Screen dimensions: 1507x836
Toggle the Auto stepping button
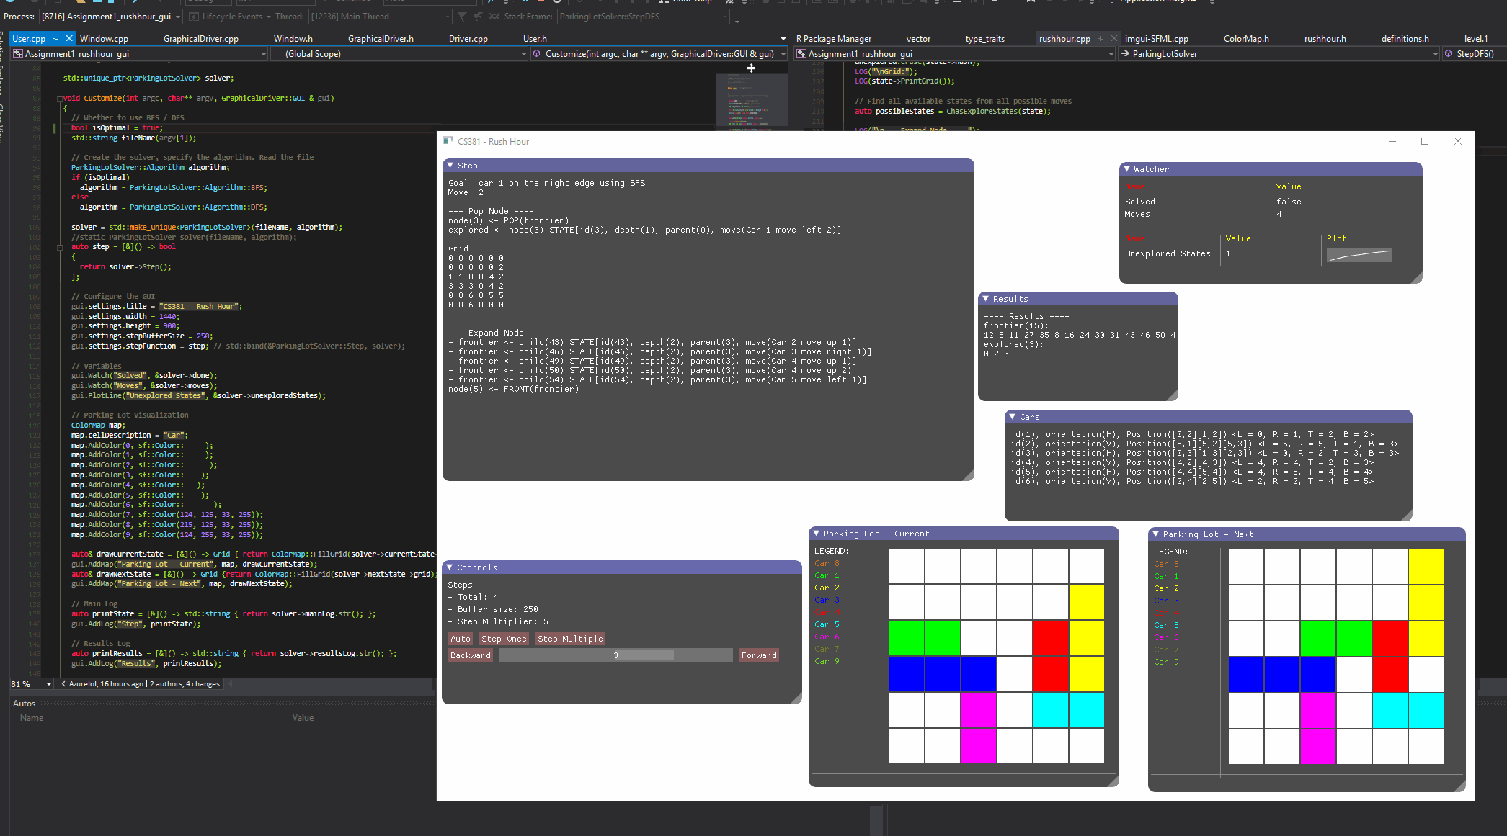[x=460, y=639]
